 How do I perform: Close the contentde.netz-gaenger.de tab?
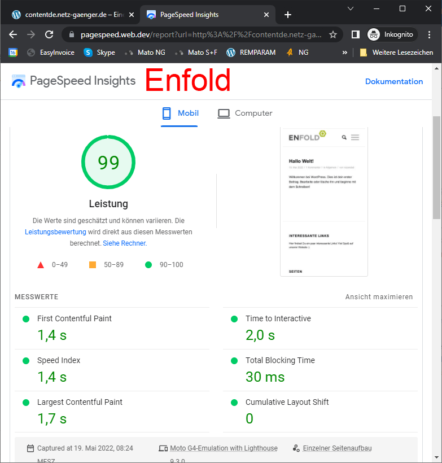(x=132, y=15)
